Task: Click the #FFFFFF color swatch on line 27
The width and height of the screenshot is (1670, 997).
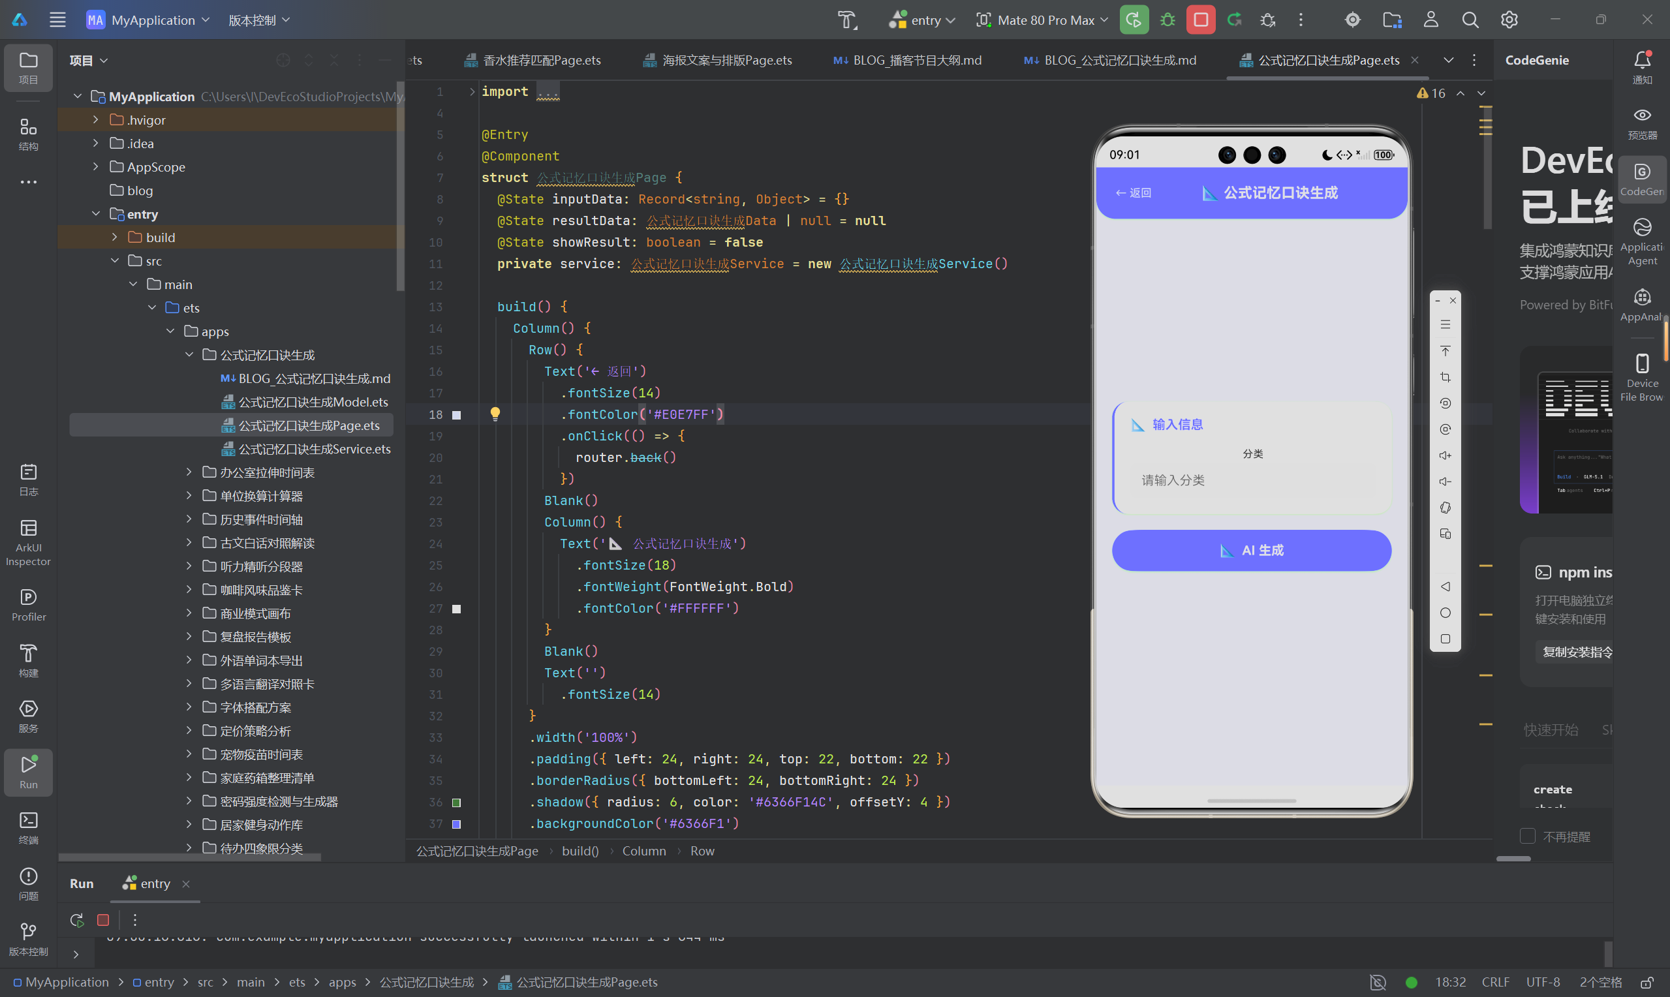Action: click(457, 609)
